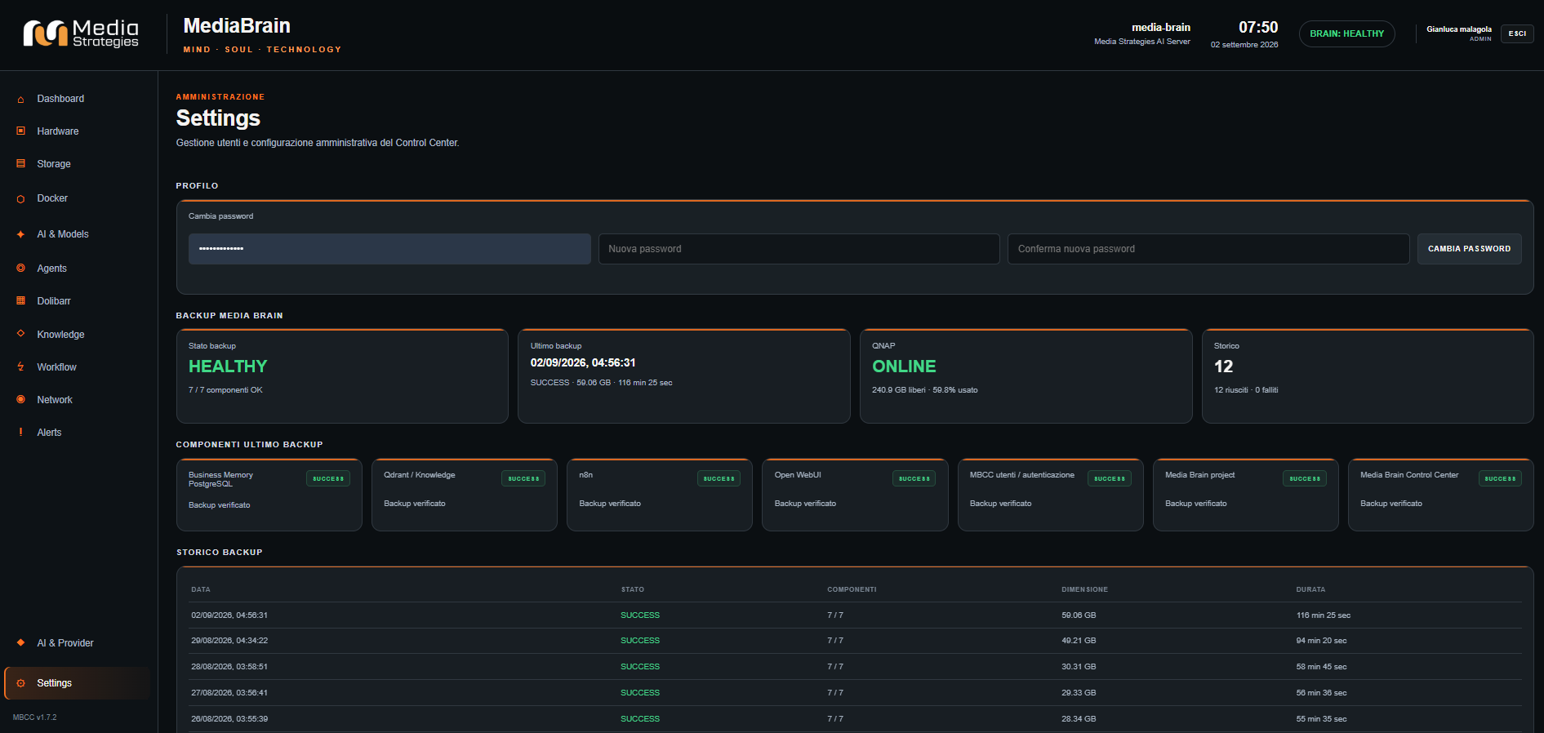Click the Alerts exclamation icon
The width and height of the screenshot is (1544, 733).
(20, 433)
